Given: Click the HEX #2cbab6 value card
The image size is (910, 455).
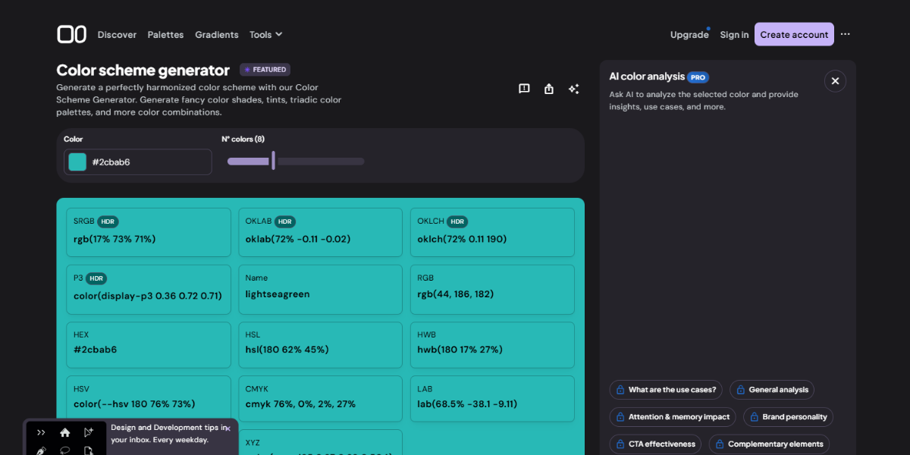Looking at the screenshot, I should tap(149, 343).
